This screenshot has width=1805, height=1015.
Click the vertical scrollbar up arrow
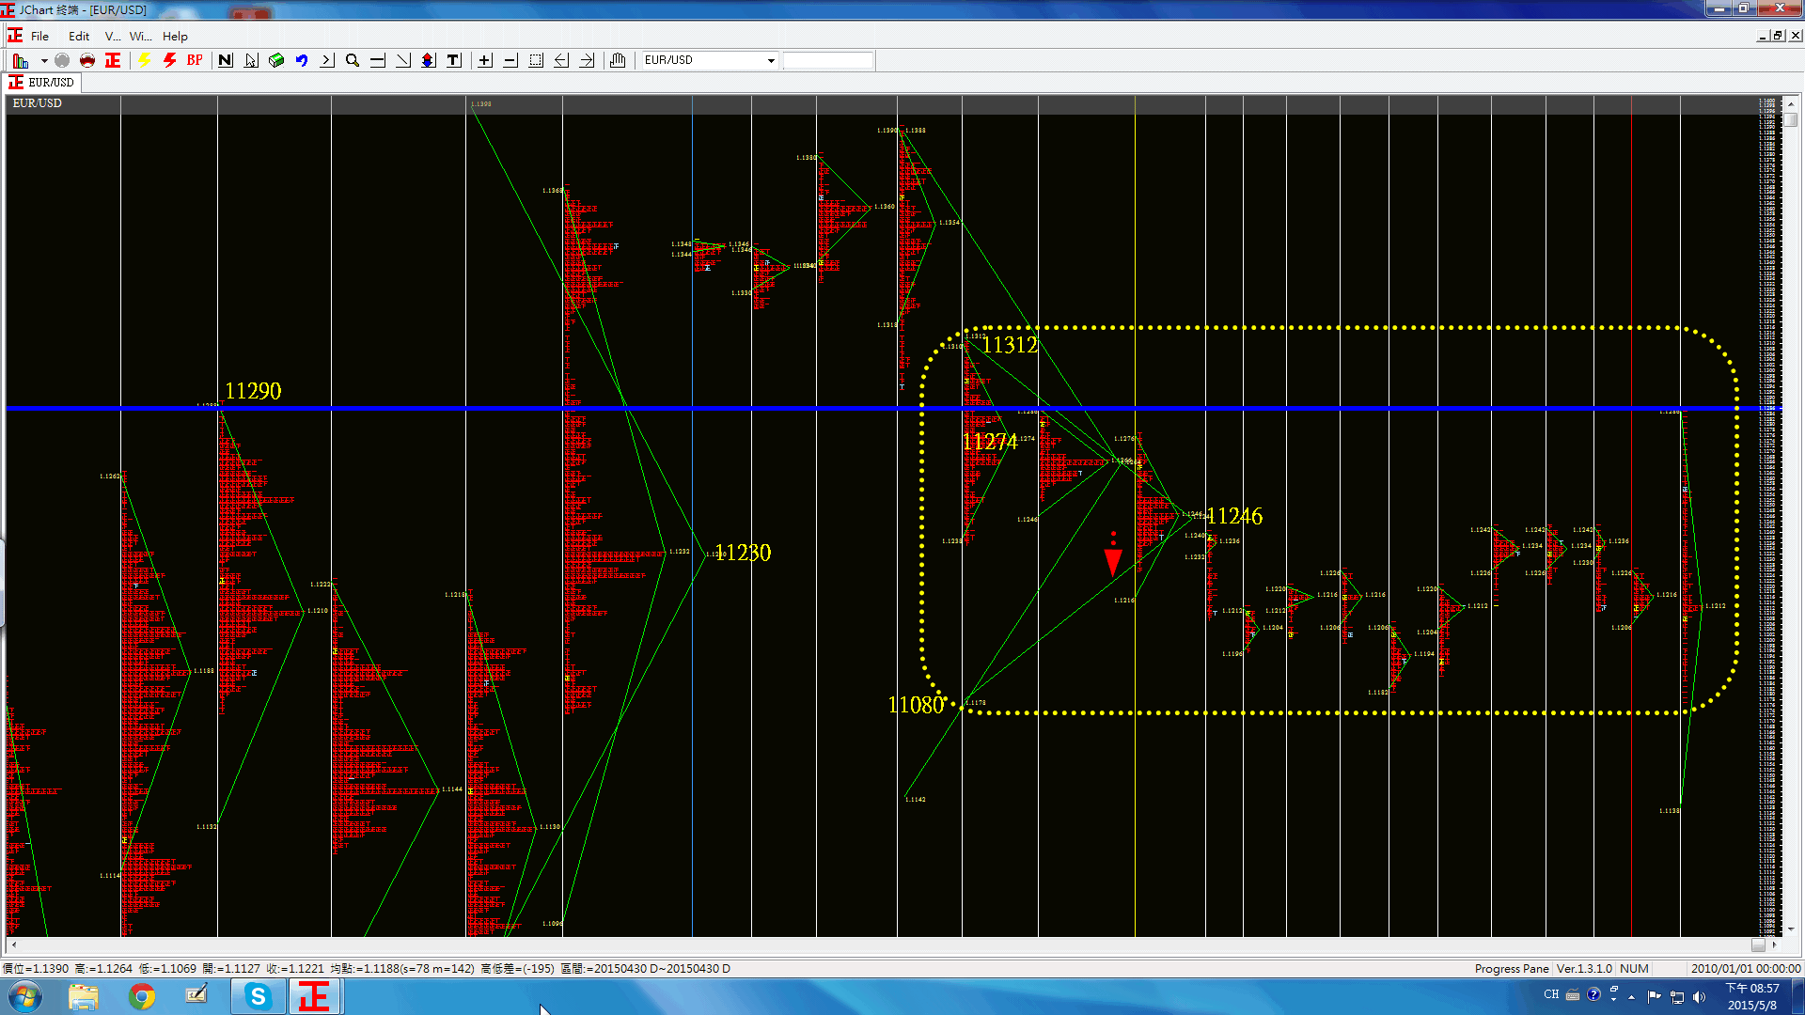tap(1791, 104)
